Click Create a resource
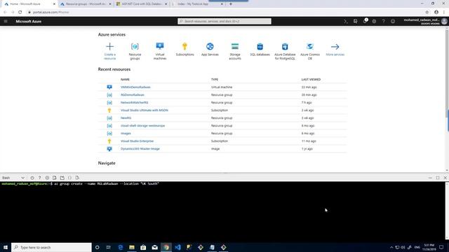The height and width of the screenshot is (252, 449). point(109,51)
